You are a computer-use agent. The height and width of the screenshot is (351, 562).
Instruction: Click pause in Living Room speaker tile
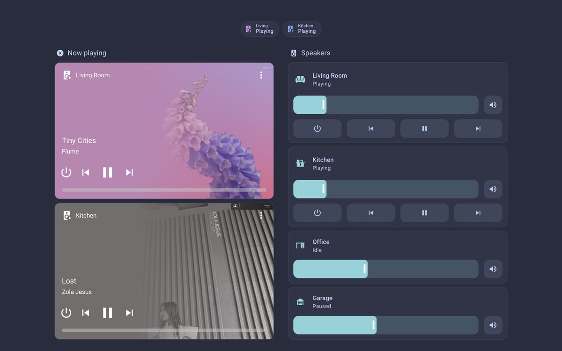pos(424,129)
